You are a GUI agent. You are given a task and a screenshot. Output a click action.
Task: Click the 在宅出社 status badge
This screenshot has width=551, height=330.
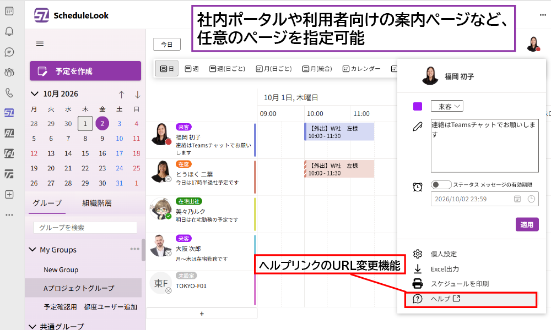pos(188,201)
